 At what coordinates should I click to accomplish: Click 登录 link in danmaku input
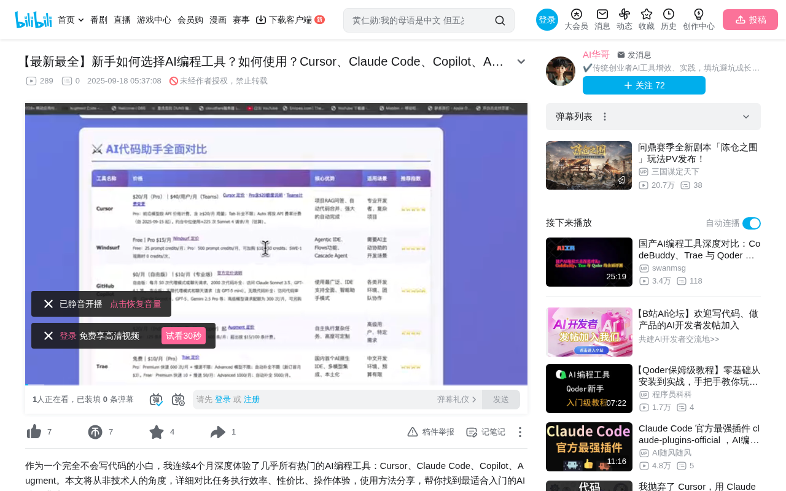(x=223, y=400)
